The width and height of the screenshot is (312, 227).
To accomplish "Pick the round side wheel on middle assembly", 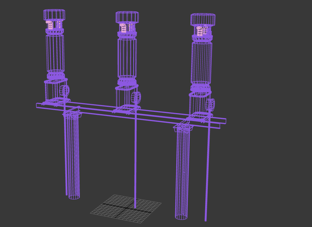I will tap(137, 98).
